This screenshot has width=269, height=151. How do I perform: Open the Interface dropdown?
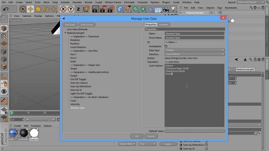(195, 54)
